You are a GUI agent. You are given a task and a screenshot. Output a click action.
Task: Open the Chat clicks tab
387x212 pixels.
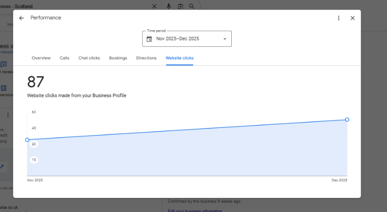89,58
